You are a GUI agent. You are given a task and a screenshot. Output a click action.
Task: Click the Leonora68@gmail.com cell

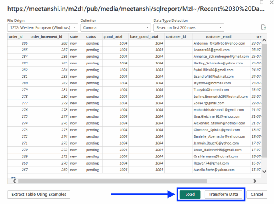click(x=221, y=50)
